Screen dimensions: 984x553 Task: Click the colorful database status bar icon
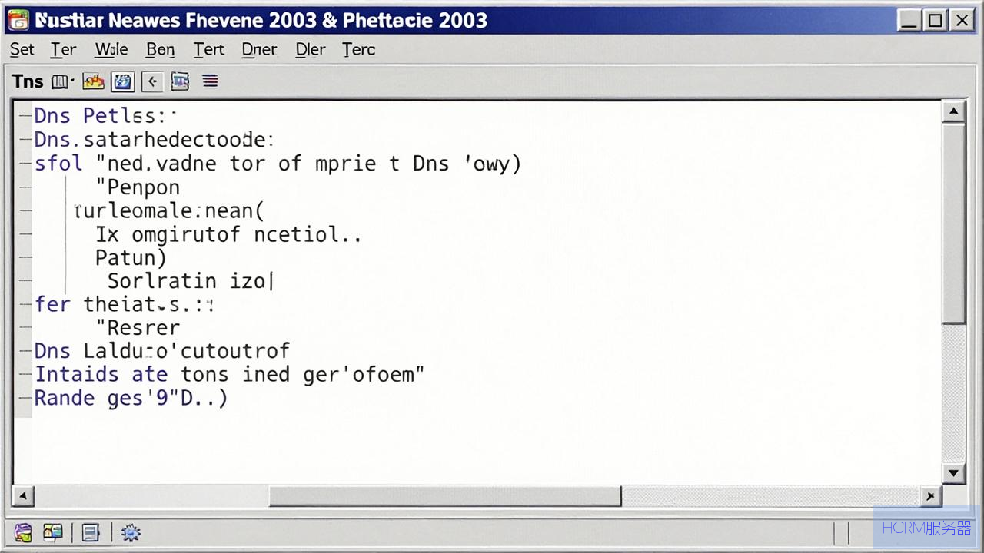click(x=24, y=532)
